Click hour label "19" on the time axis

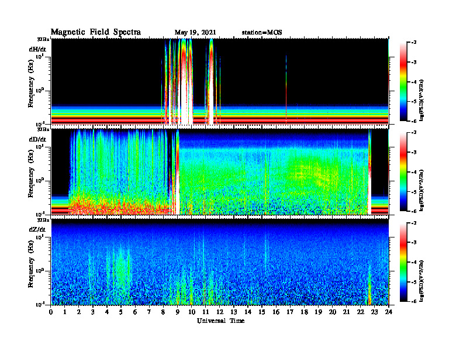[x=318, y=312]
